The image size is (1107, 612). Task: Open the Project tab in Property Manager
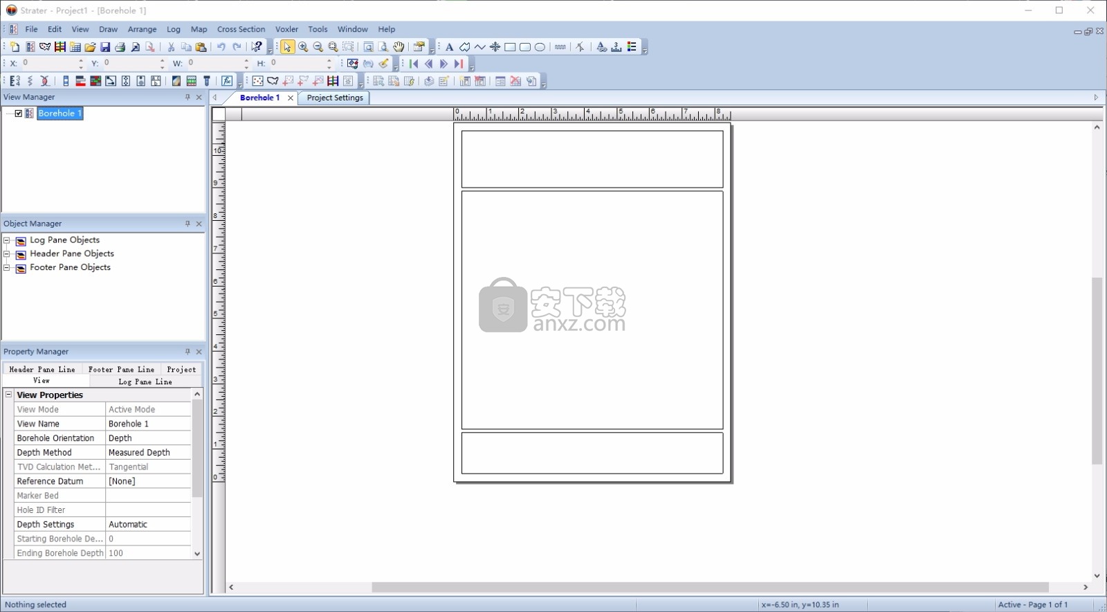click(181, 369)
